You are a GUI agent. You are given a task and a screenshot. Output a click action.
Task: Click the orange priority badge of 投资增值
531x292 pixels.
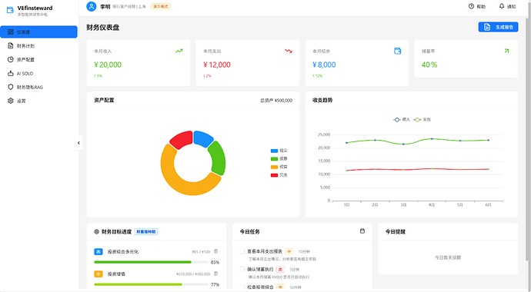tap(99, 274)
